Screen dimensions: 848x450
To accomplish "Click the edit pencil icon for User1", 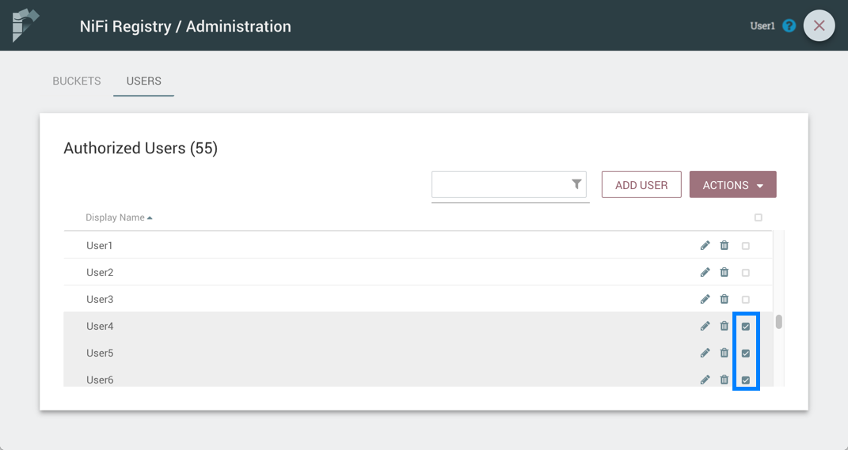I will [705, 246].
